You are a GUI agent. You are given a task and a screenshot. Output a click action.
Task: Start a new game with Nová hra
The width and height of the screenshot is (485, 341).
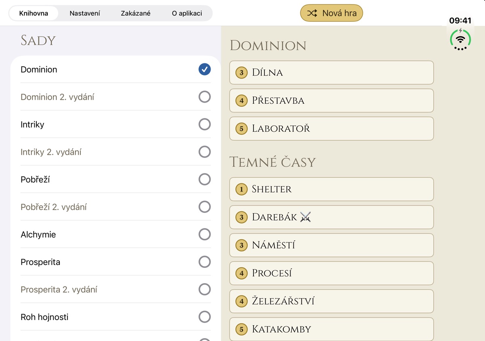pyautogui.click(x=331, y=13)
